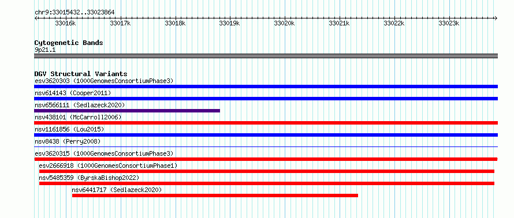Click the ruler's right arrowhead

coord(496,18)
